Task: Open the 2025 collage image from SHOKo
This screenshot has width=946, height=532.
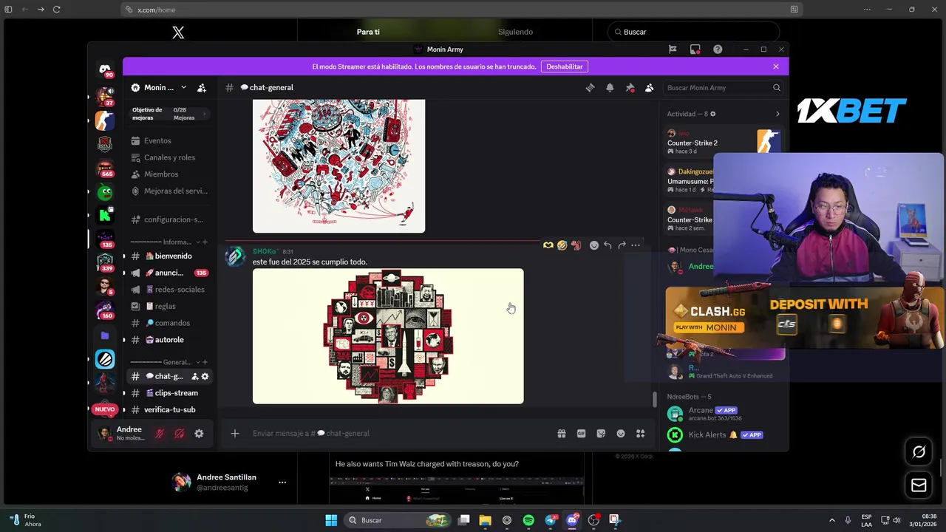Action: 388,336
